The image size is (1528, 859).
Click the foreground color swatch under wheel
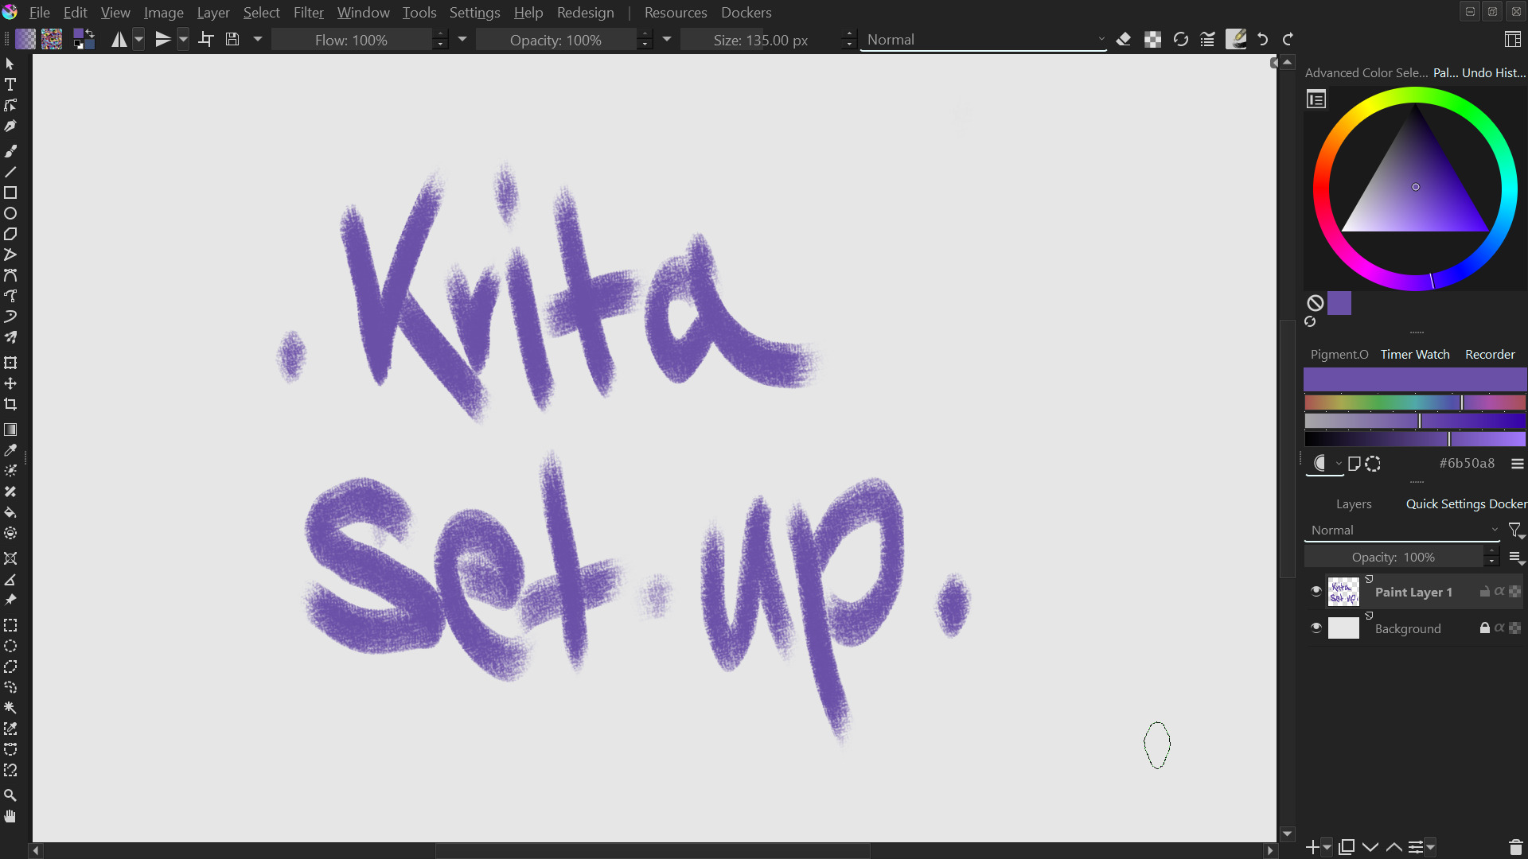pyautogui.click(x=1339, y=303)
